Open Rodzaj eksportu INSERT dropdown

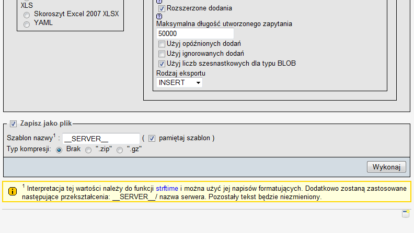point(179,82)
